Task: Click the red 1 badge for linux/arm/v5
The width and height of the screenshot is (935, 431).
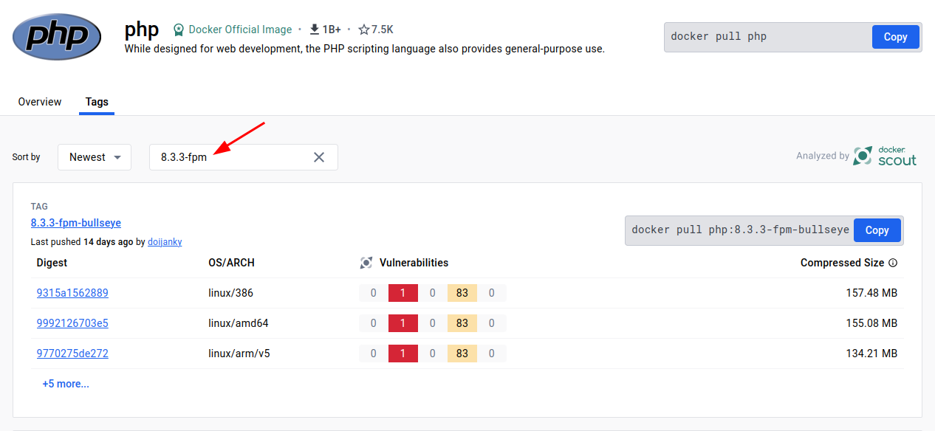Action: [x=403, y=354]
